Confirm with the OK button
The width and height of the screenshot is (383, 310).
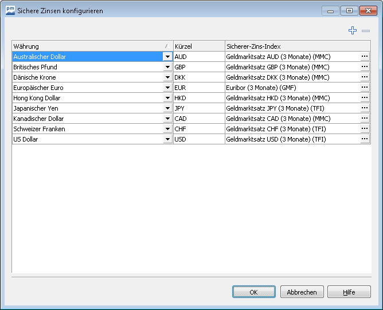click(x=253, y=292)
